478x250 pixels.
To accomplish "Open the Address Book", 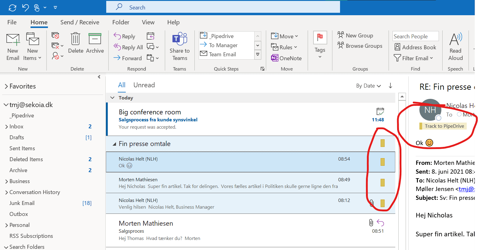I will pyautogui.click(x=415, y=47).
